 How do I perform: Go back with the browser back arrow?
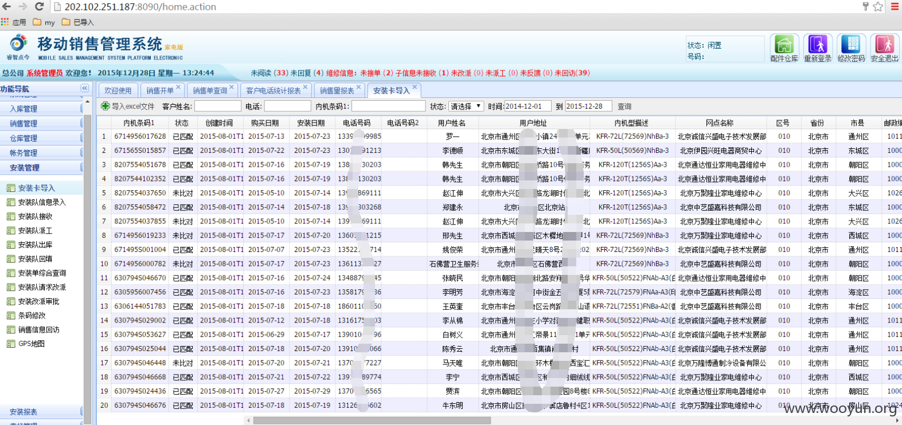(6, 6)
